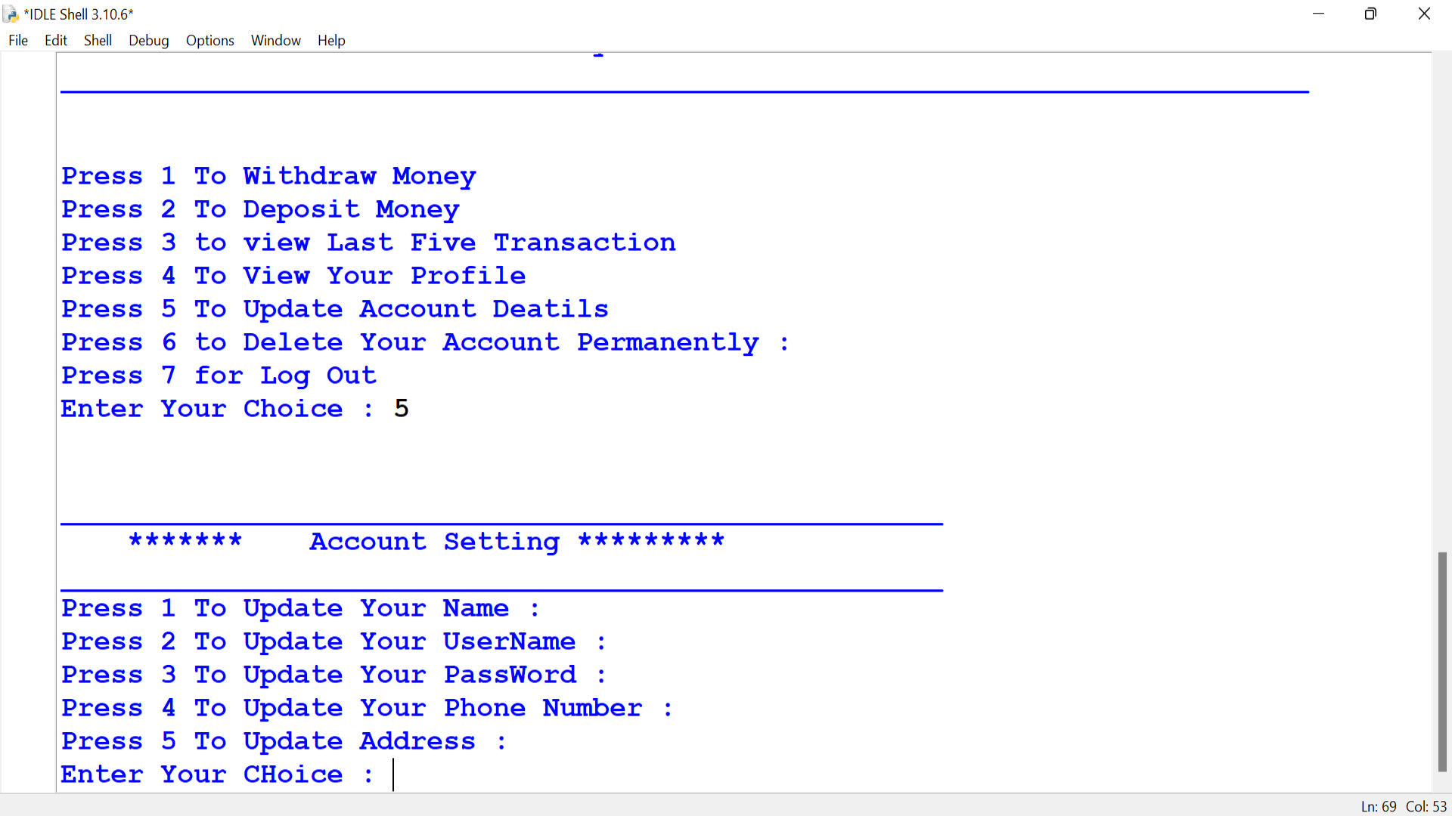
Task: Select the line 'Press 1 To Withdraw Money'
Action: click(268, 175)
